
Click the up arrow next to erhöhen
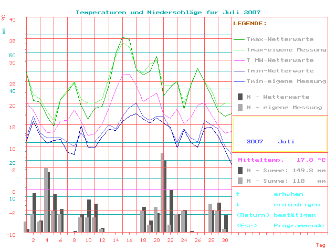pyautogui.click(x=238, y=194)
